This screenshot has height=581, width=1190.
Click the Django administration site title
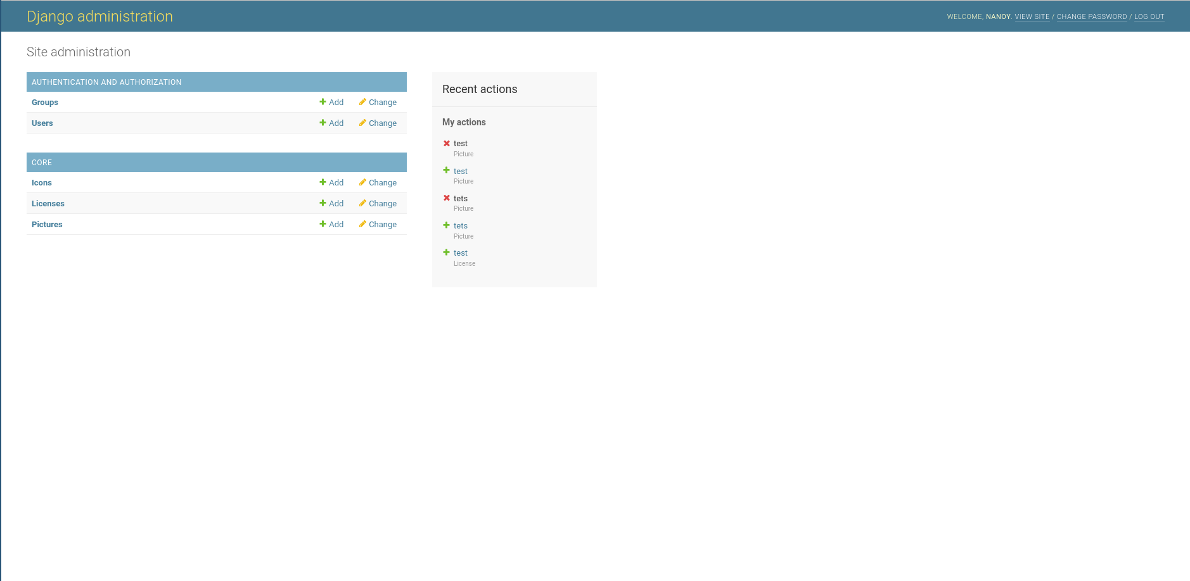click(99, 16)
